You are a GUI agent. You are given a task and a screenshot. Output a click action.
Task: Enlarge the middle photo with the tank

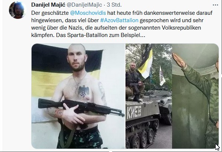pos(148,96)
